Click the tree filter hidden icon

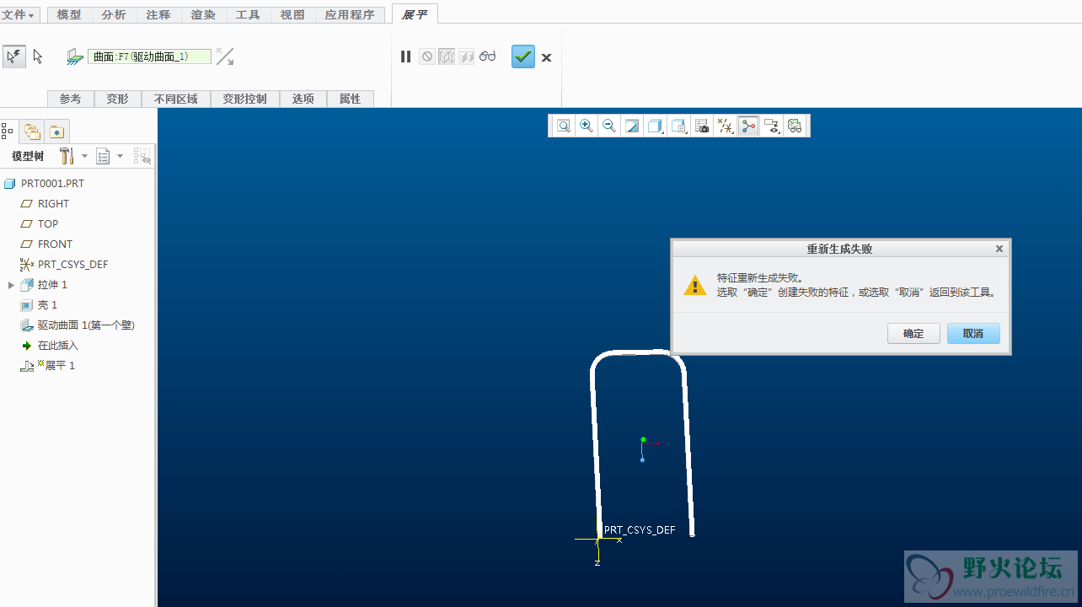click(142, 156)
